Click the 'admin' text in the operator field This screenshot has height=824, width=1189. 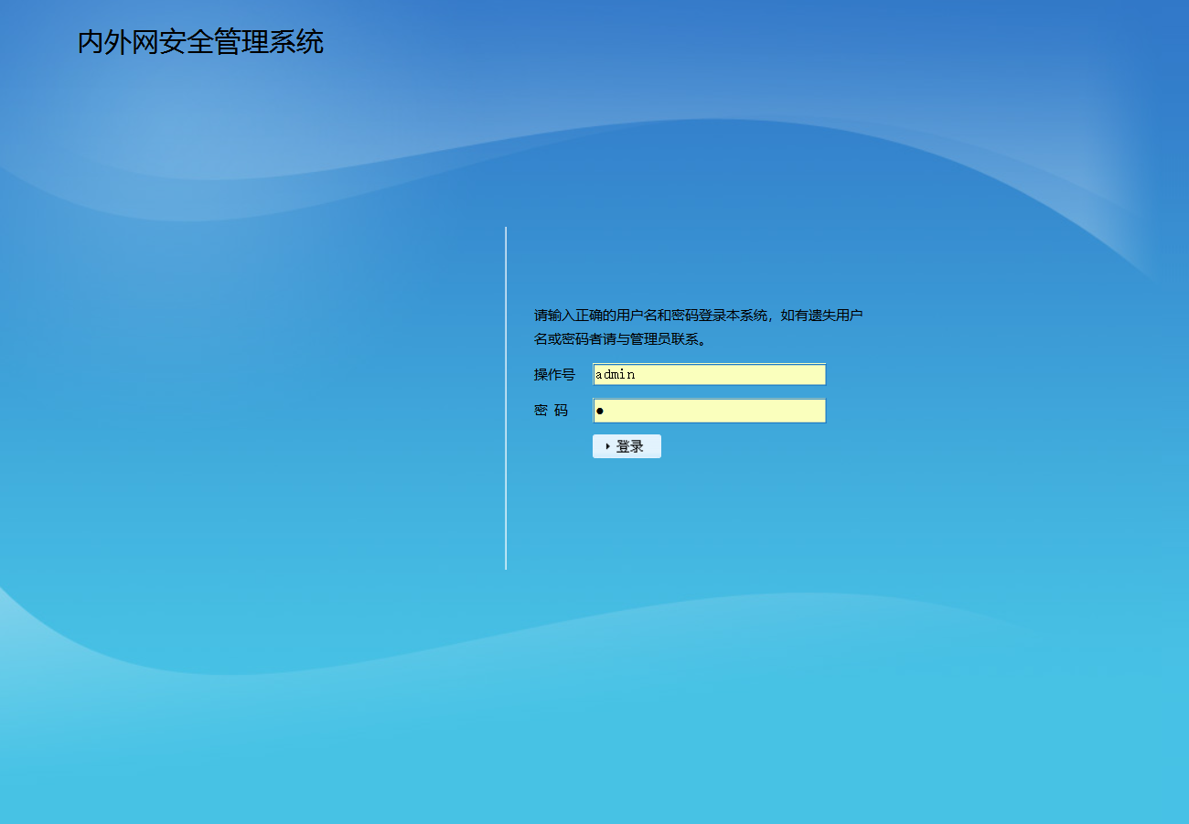pyautogui.click(x=615, y=375)
